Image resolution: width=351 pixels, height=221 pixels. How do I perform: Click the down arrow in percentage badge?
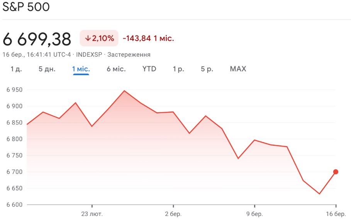(x=88, y=39)
